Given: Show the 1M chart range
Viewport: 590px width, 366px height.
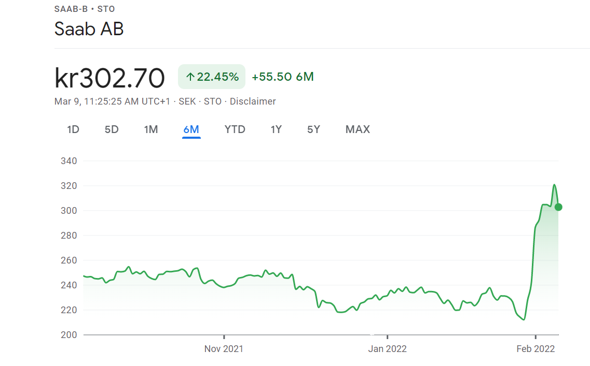Looking at the screenshot, I should (151, 129).
